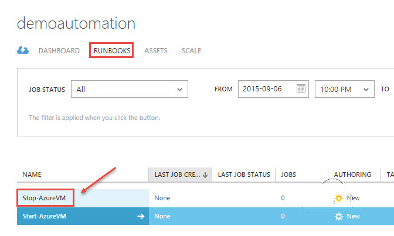This screenshot has height=236, width=394.
Task: Open the calendar picker icon
Action: 301,88
